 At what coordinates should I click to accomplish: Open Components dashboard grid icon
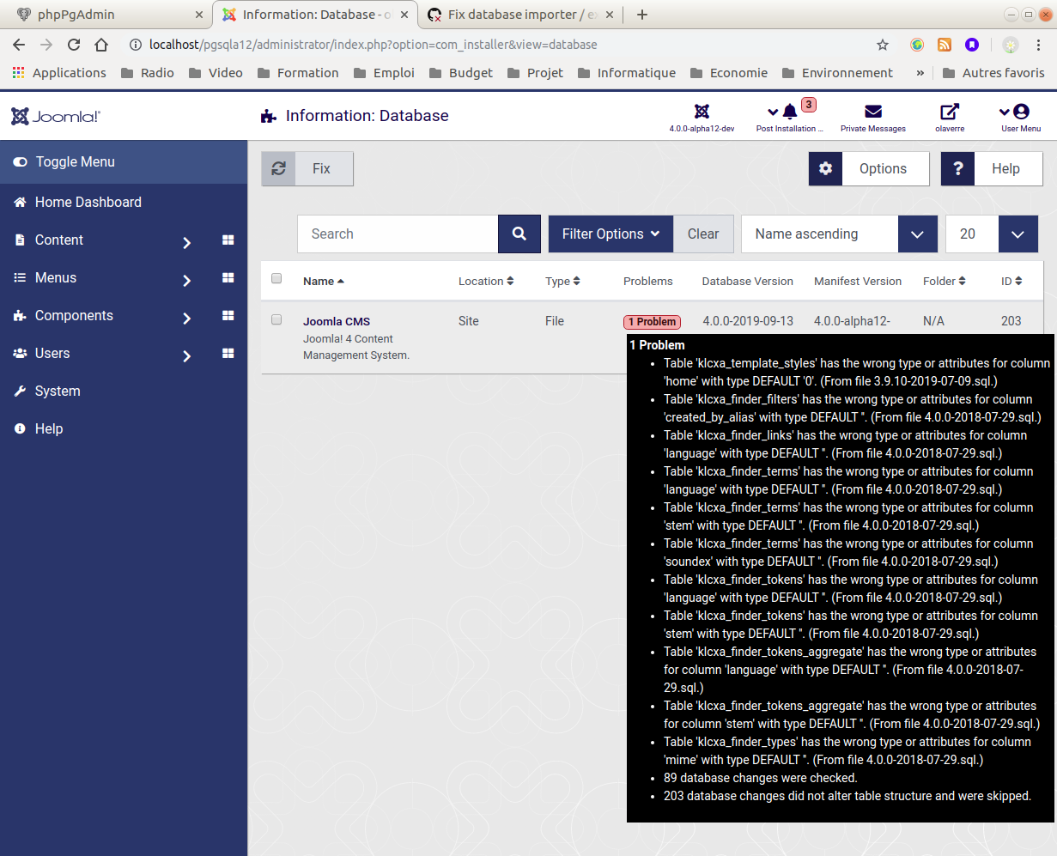click(x=228, y=316)
